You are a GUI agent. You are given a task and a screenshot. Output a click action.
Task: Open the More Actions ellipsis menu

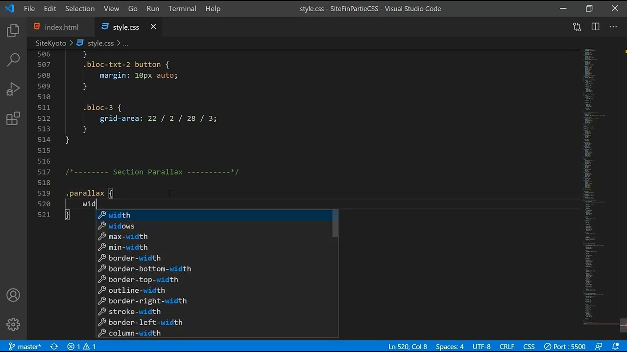tap(613, 27)
